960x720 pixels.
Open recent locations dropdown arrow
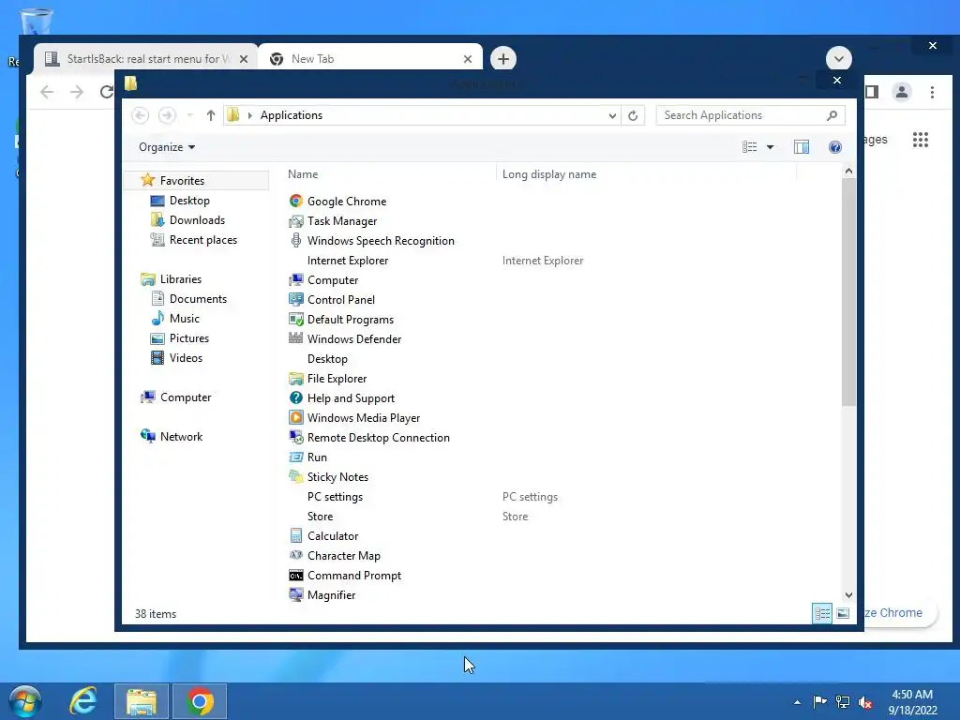[189, 115]
